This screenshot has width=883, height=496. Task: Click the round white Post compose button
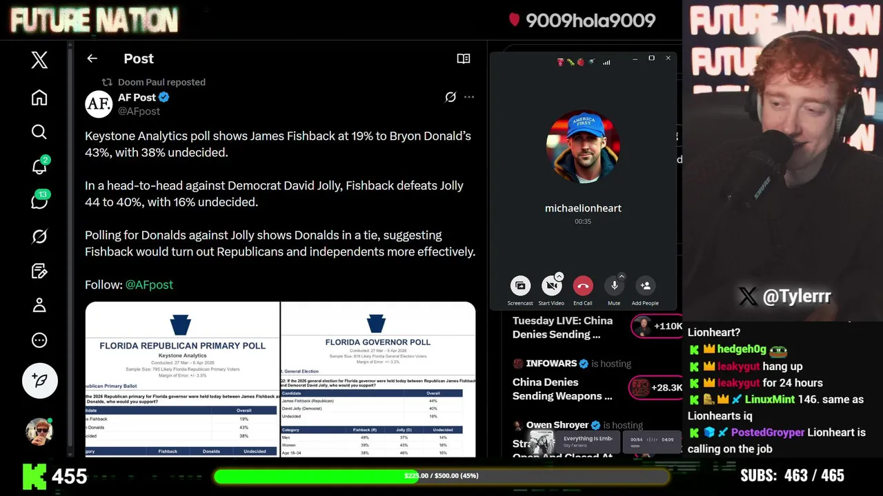39,380
